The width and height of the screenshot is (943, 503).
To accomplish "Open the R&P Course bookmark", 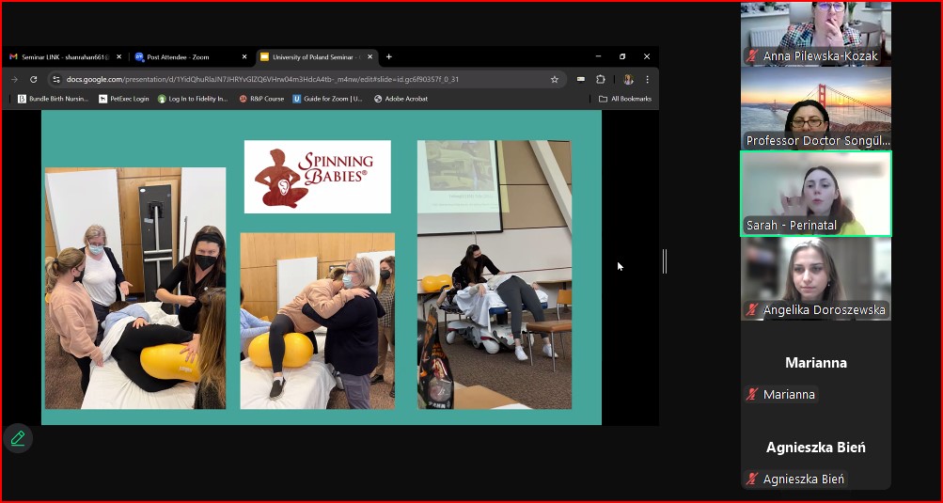I will pos(261,99).
